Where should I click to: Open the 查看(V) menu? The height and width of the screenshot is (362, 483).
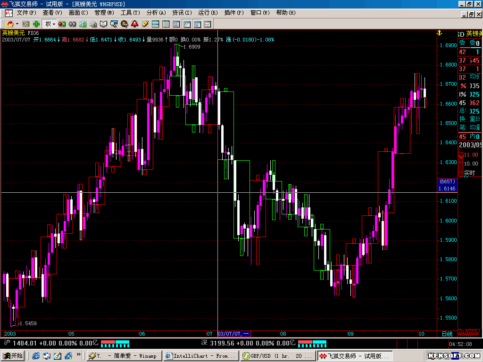(x=52, y=13)
